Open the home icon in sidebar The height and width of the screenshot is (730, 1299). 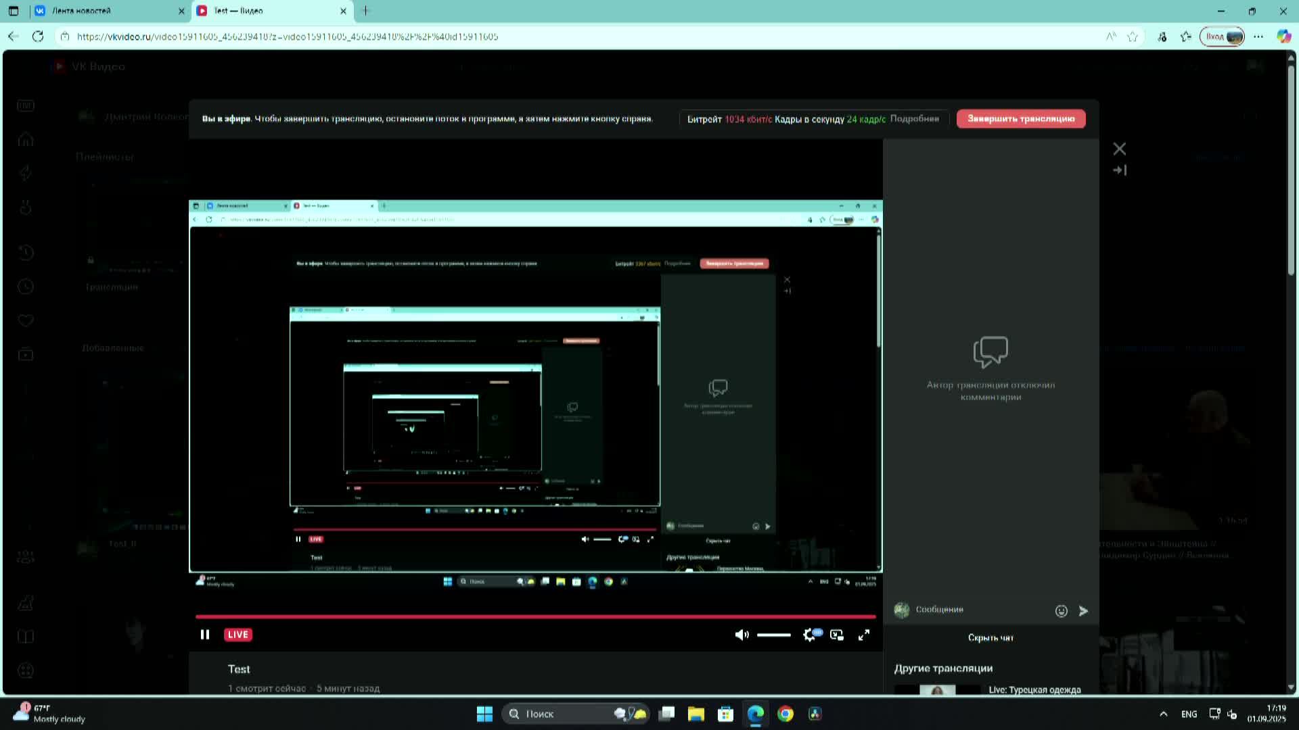tap(26, 140)
